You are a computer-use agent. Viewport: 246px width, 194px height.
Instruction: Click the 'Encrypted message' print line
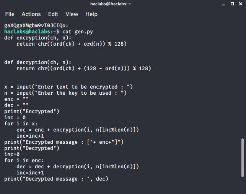[69, 142]
